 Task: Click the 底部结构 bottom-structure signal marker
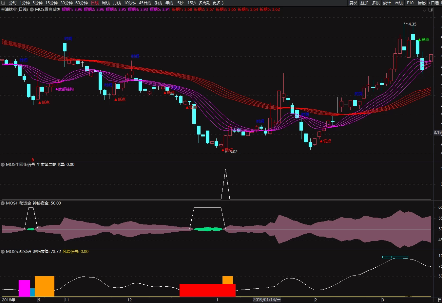(x=65, y=89)
